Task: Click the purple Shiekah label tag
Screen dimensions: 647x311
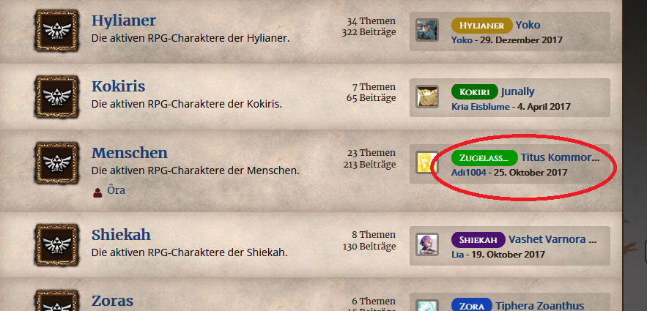Action: point(478,240)
